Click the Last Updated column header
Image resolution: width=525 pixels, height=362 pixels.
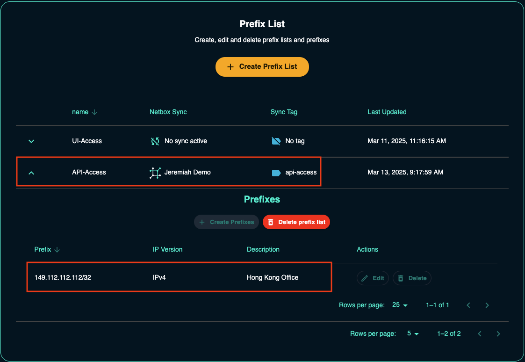pyautogui.click(x=387, y=112)
